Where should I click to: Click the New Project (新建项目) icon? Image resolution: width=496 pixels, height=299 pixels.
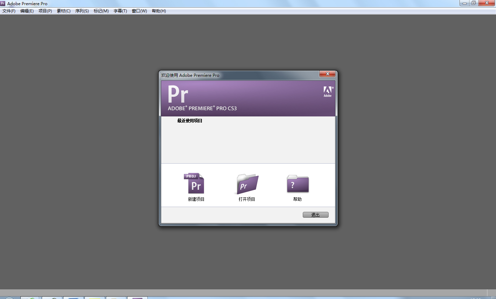tap(194, 183)
